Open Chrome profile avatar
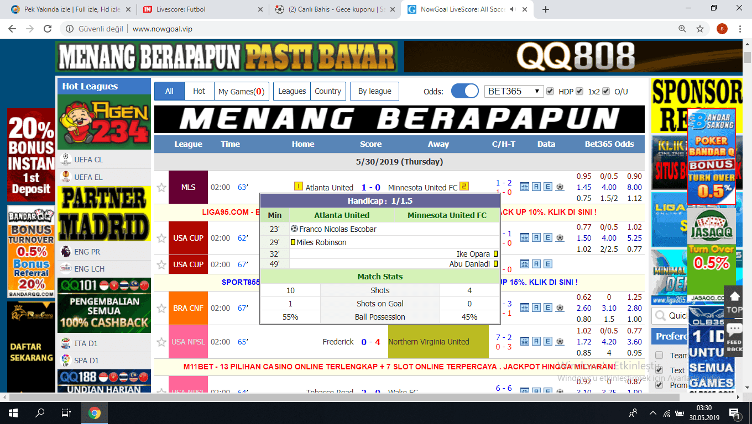The width and height of the screenshot is (752, 424). [x=722, y=29]
